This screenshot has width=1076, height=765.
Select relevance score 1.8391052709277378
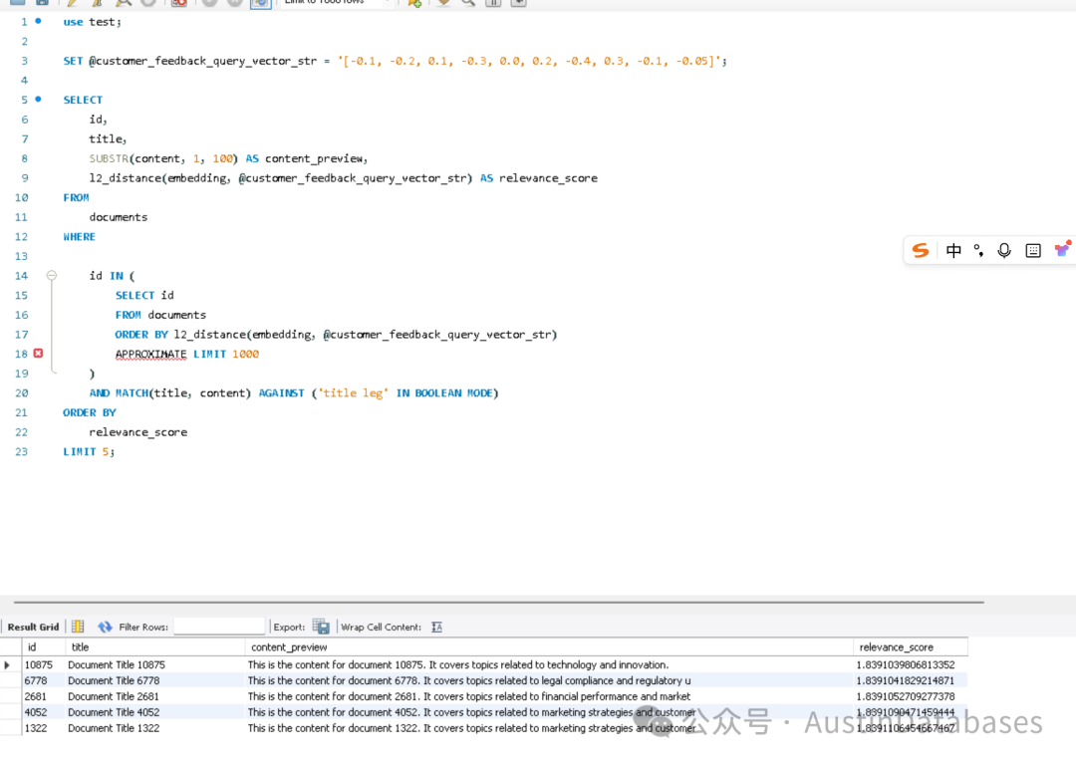coord(911,696)
